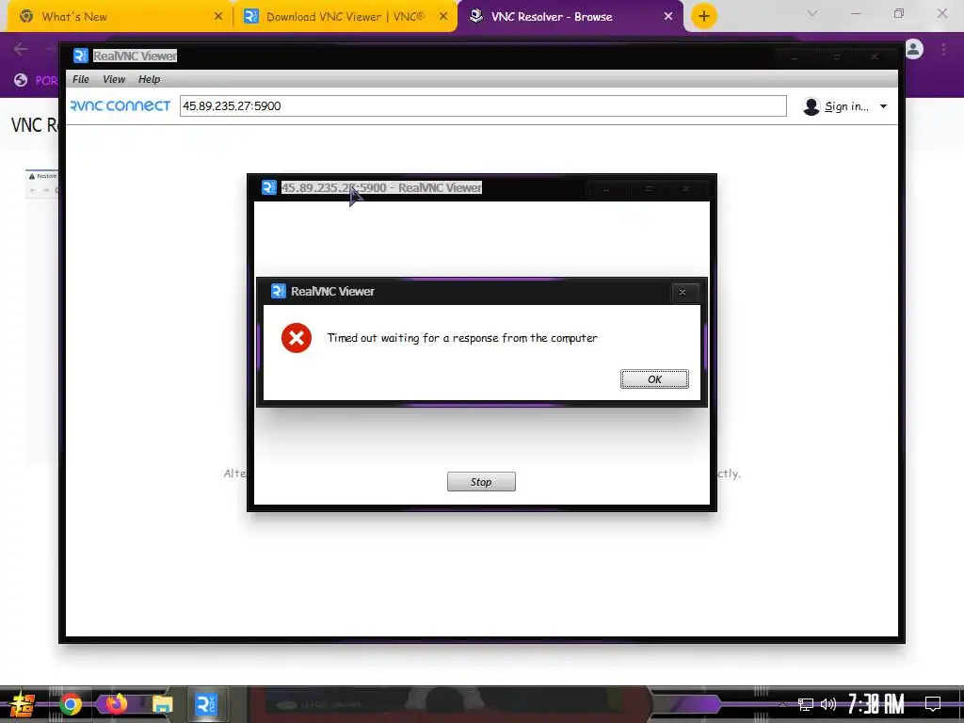Click the VNC address field showing 45.89.235.27:5900
This screenshot has height=723, width=964.
click(483, 105)
